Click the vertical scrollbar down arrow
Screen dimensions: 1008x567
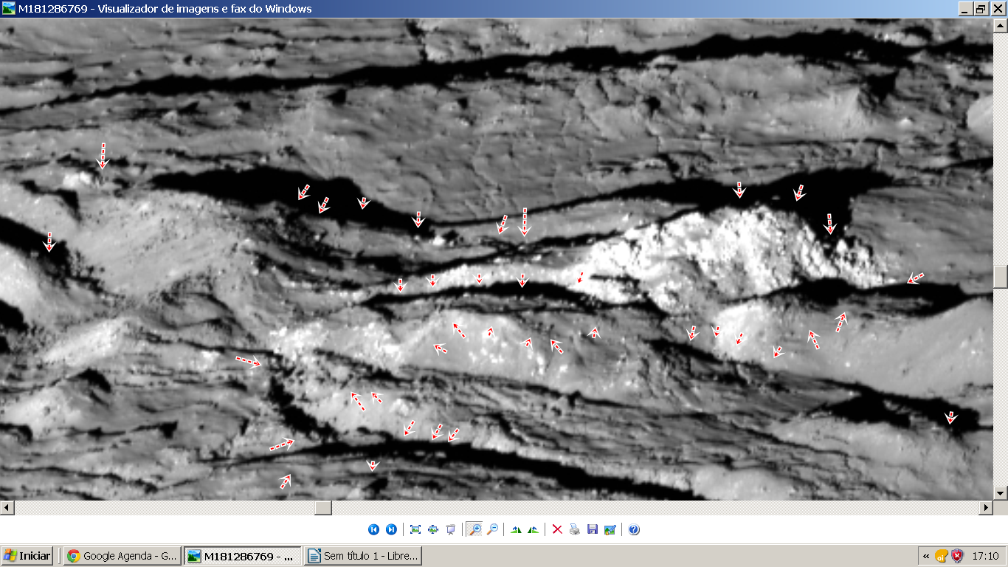pyautogui.click(x=1001, y=492)
